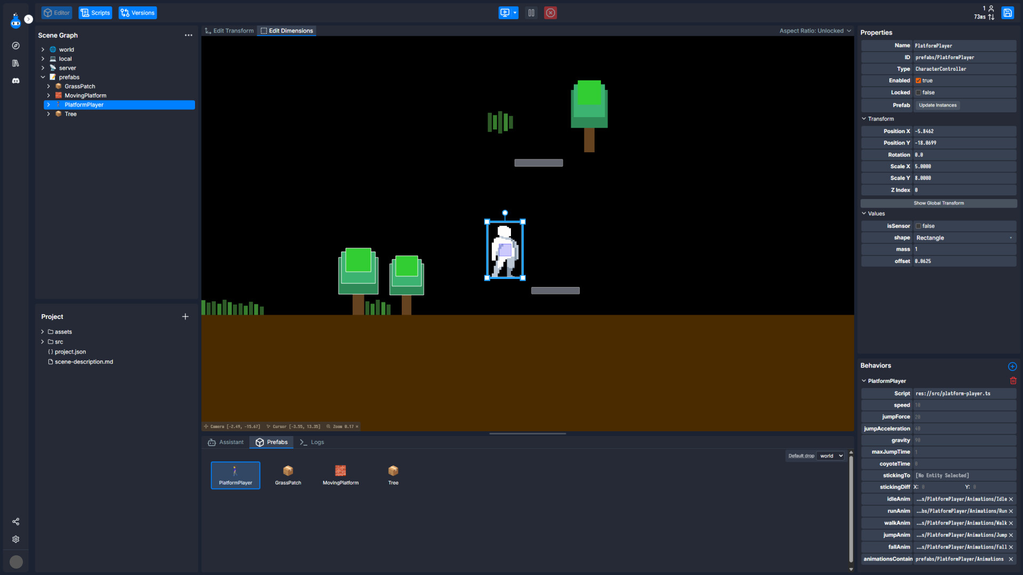Click the library icon in the left sidebar
1023x575 pixels.
pos(15,63)
